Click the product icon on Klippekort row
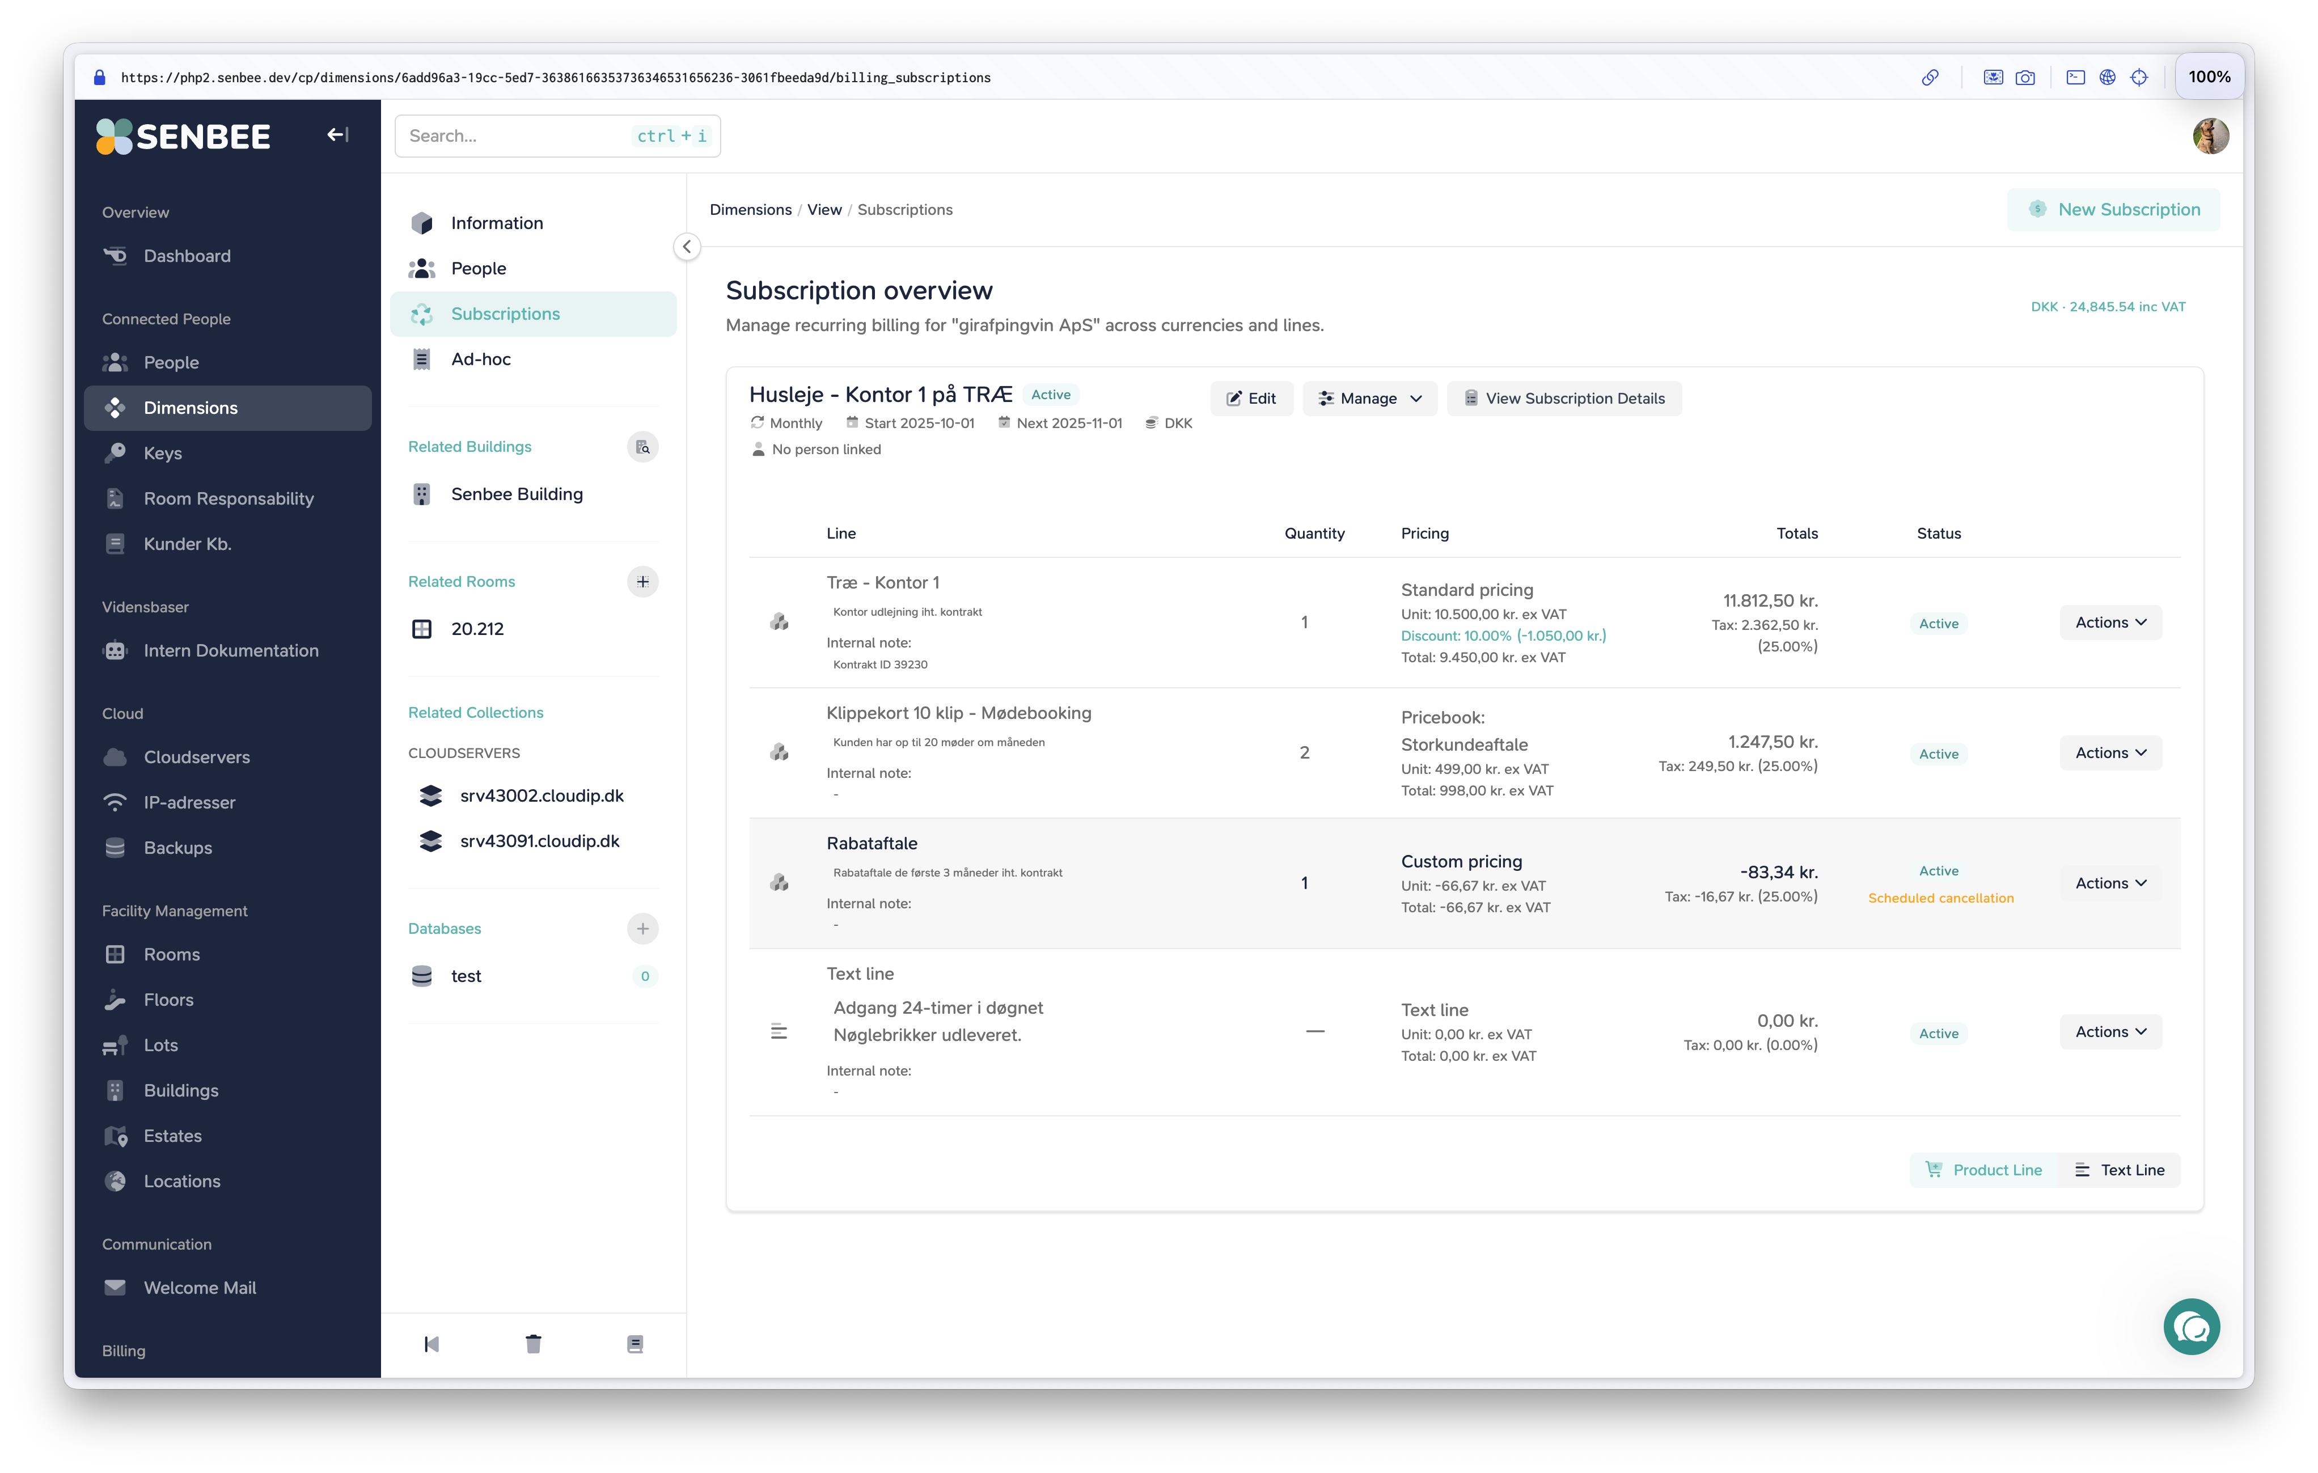This screenshot has height=1473, width=2318. (x=779, y=752)
